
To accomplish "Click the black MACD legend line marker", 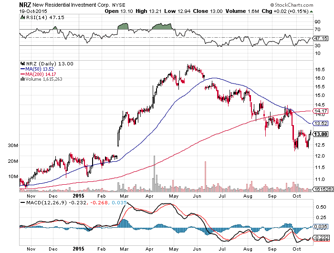I will 22,203.
